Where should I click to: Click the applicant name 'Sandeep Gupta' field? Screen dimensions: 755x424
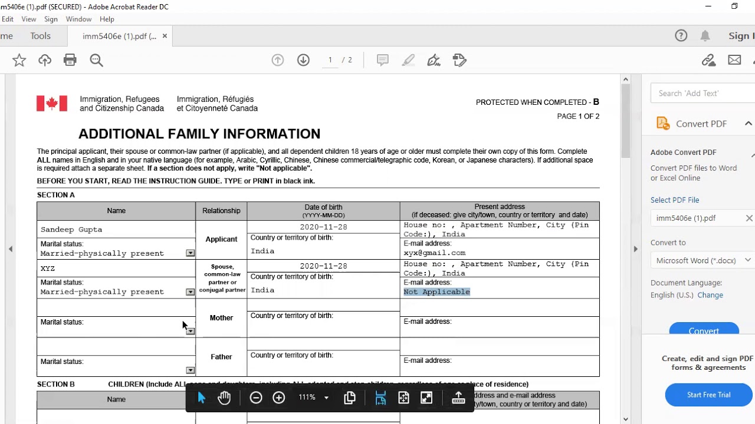coord(116,230)
